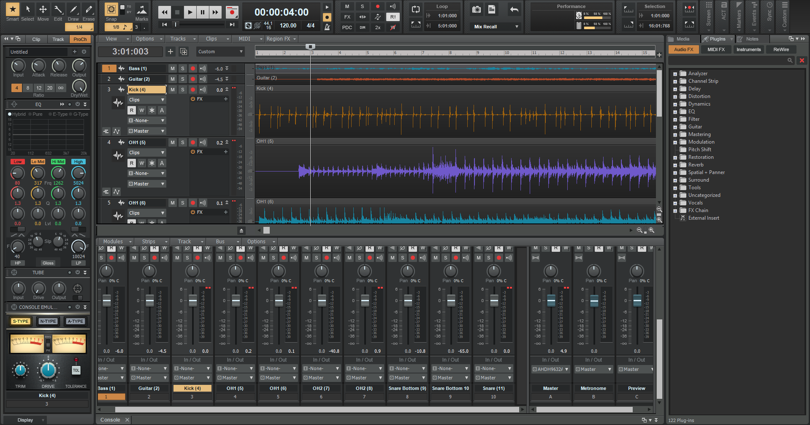Open the Master output dropdown on OH1 (5)

[146, 183]
